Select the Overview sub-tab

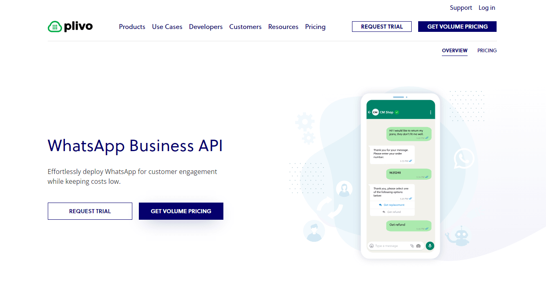click(x=455, y=51)
